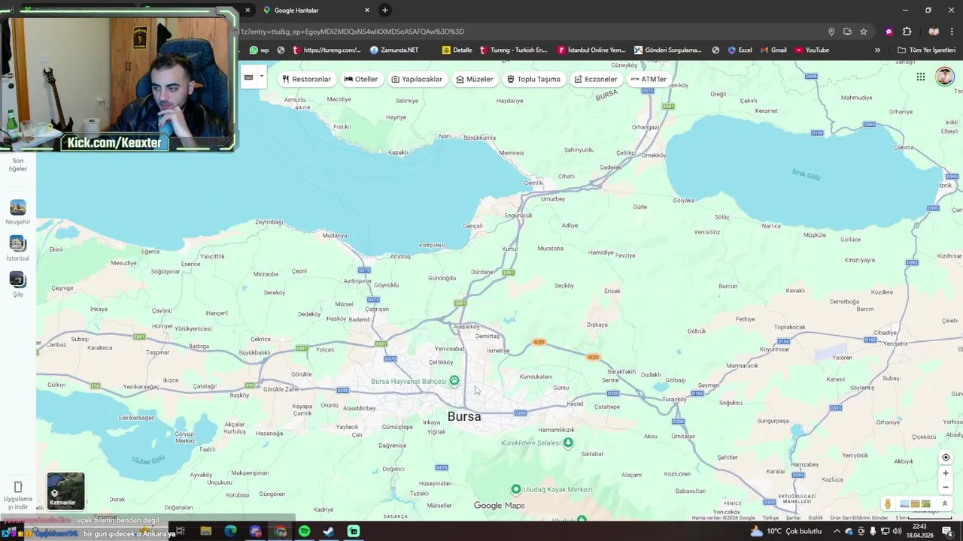Click Uygulamayı indir phone icon
This screenshot has height=541, width=963.
click(x=18, y=487)
